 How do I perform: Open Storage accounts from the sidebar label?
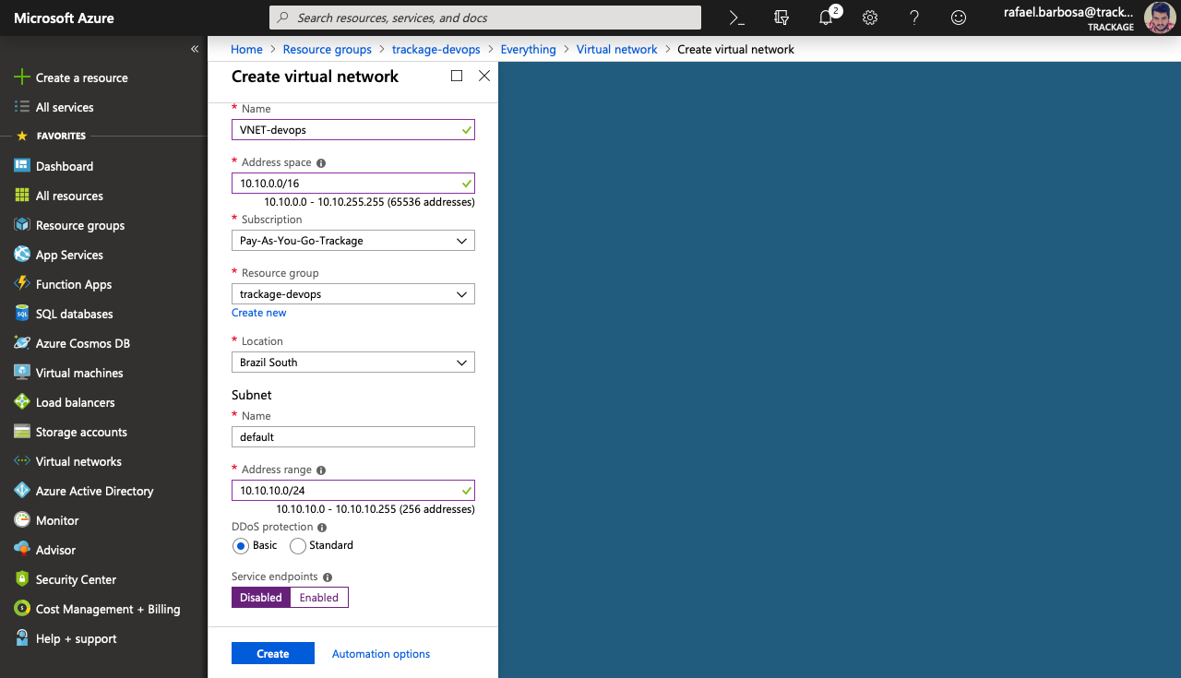[81, 432]
